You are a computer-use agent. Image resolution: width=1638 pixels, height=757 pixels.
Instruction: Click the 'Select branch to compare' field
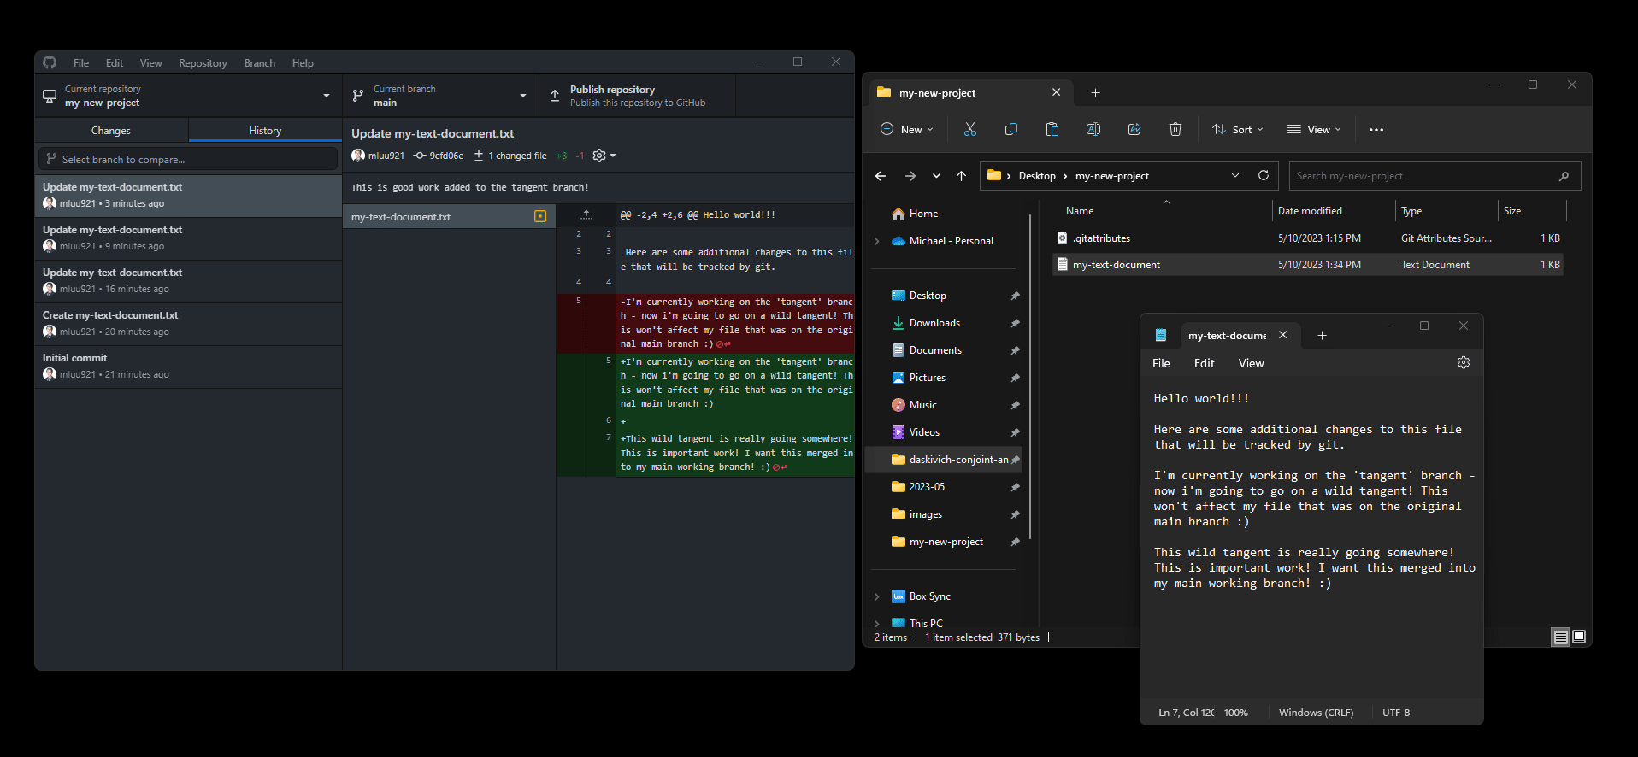[x=188, y=160]
